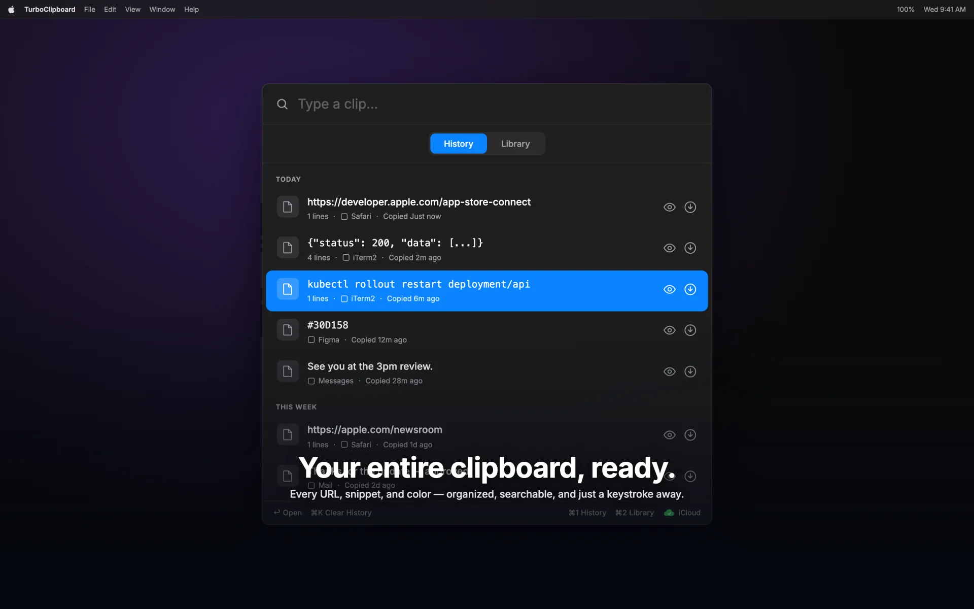Click the menu bar clock Wed 9:41 AM
The height and width of the screenshot is (609, 974).
pos(945,10)
